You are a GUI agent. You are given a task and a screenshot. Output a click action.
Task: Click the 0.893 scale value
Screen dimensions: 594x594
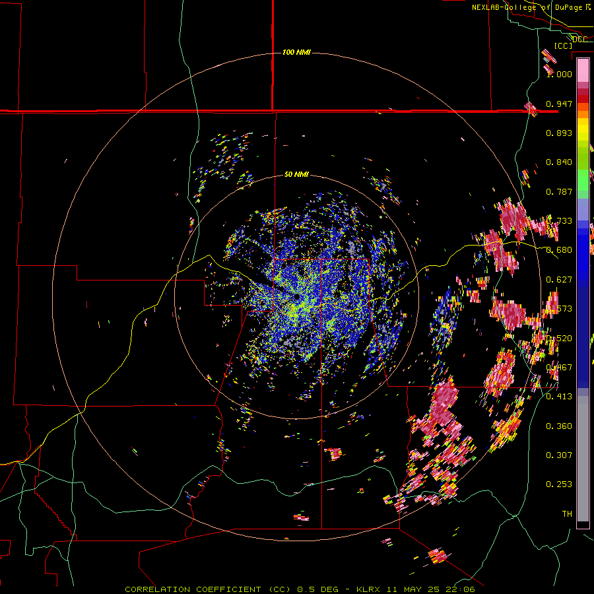(x=559, y=133)
